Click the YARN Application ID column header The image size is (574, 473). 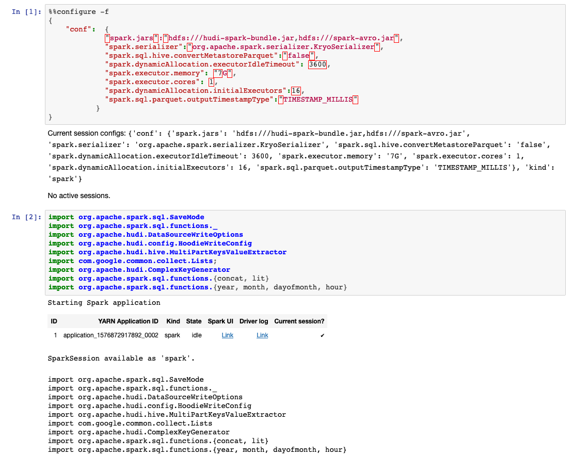click(128, 321)
